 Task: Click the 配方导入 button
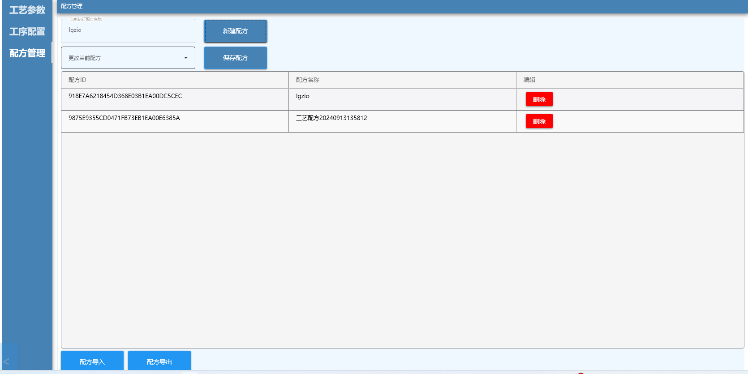pyautogui.click(x=92, y=361)
